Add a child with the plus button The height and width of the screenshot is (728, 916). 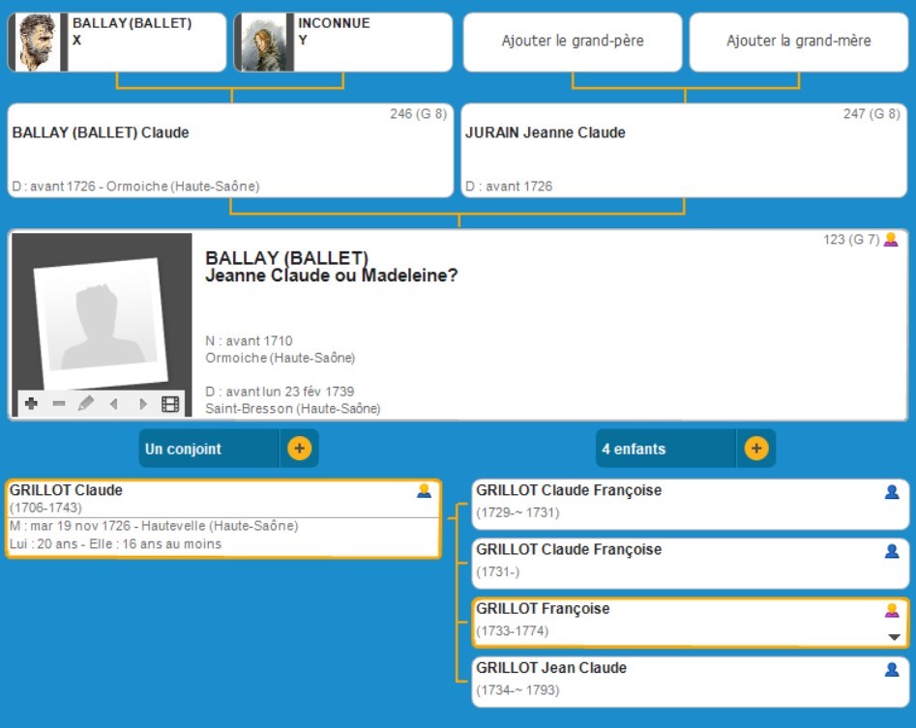(x=756, y=449)
